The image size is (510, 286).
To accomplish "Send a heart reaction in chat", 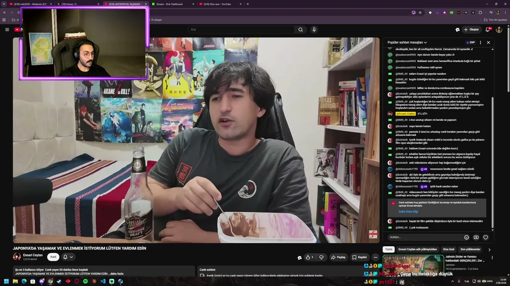I will pyautogui.click(x=486, y=237).
